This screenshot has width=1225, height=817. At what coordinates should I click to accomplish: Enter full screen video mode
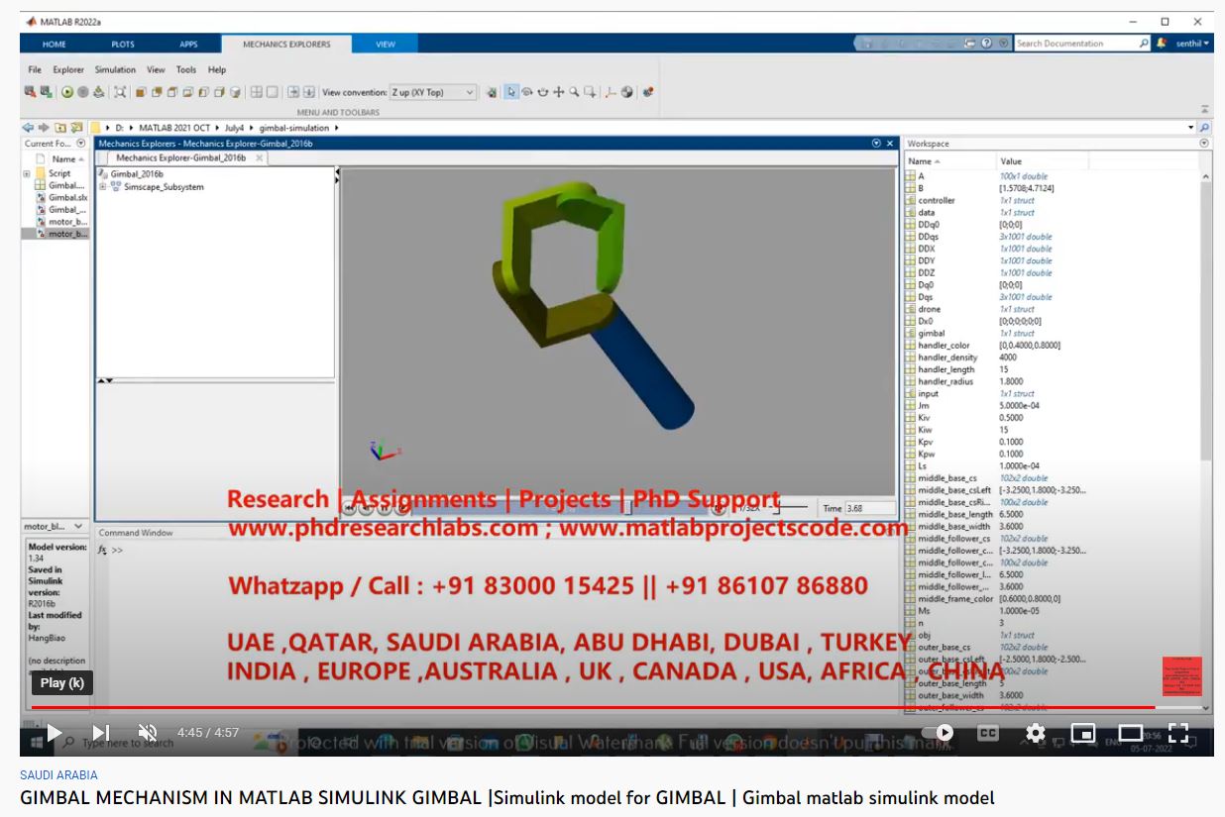coord(1178,733)
